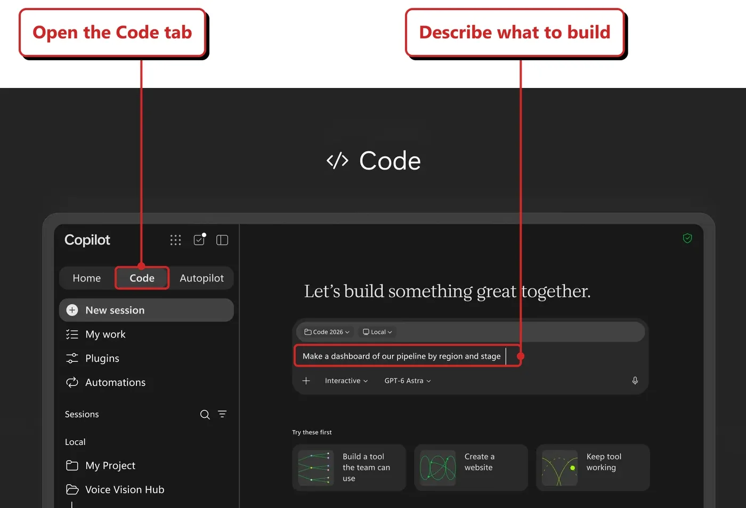Search sessions with the magnifier icon
The width and height of the screenshot is (746, 508).
[x=205, y=414]
